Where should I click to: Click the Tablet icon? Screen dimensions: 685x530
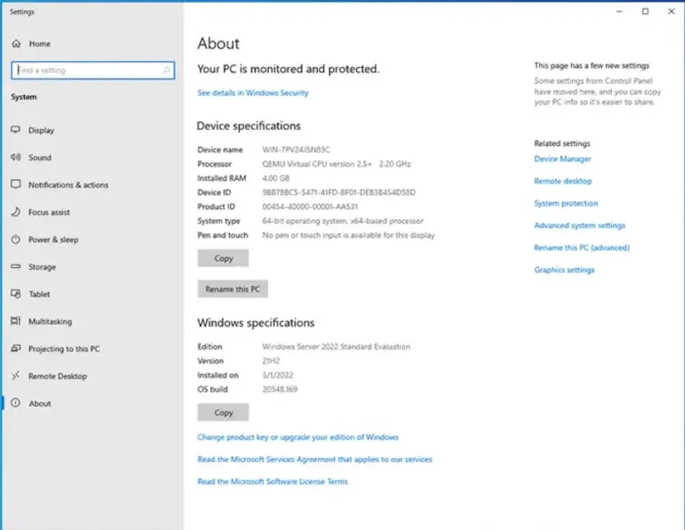16,294
